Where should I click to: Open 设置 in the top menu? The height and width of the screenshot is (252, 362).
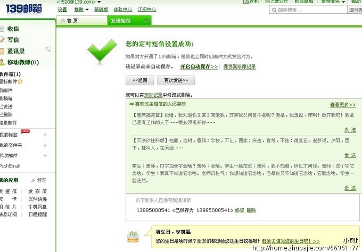click(62, 10)
